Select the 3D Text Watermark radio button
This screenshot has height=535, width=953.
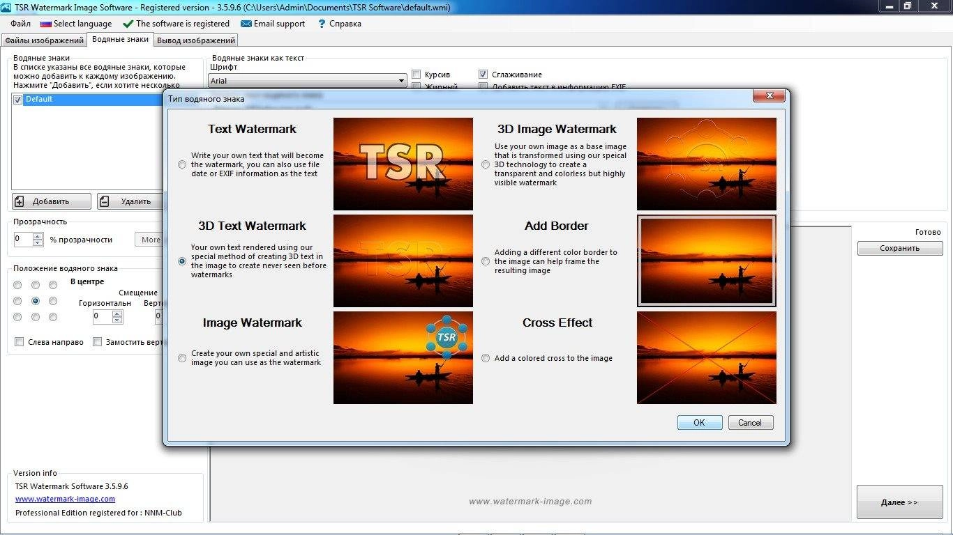[x=182, y=261]
